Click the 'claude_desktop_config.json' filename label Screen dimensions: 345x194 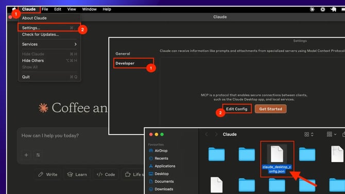[277, 169]
